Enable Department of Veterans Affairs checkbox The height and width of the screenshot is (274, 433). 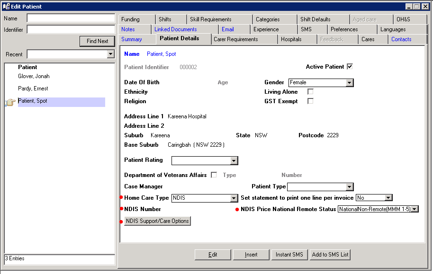[214, 175]
